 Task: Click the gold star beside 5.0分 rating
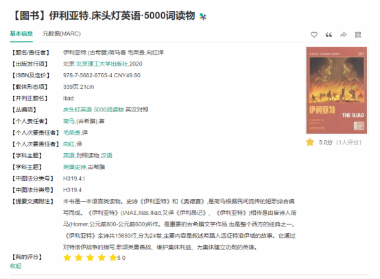[310, 142]
